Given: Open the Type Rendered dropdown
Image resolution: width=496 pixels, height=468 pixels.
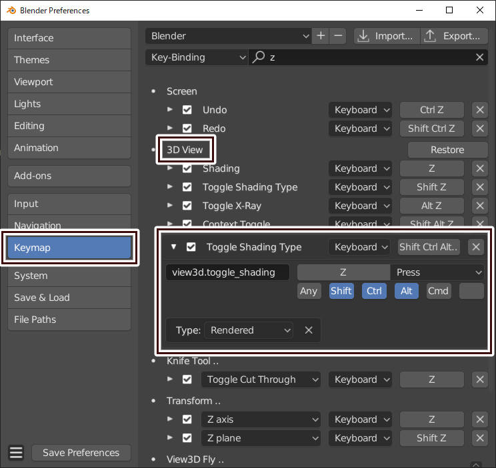Looking at the screenshot, I should [x=249, y=330].
